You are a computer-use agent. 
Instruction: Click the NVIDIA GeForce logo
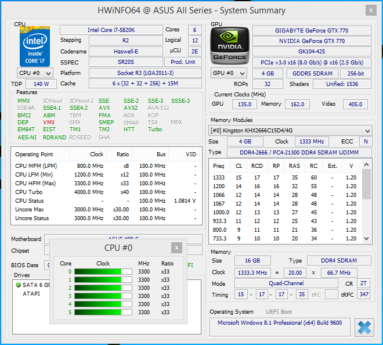click(229, 46)
